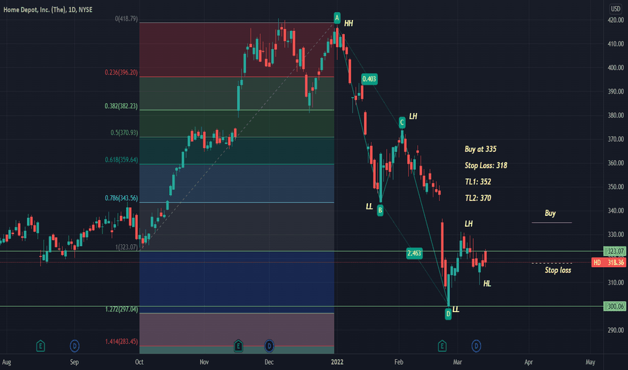Select the point B marker
628x370 pixels.
[380, 211]
